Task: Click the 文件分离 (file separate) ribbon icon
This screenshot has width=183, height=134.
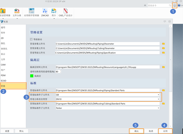Action: click(17, 12)
